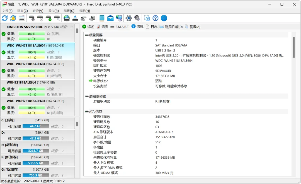Open the 查看(V) menu

click(38, 11)
